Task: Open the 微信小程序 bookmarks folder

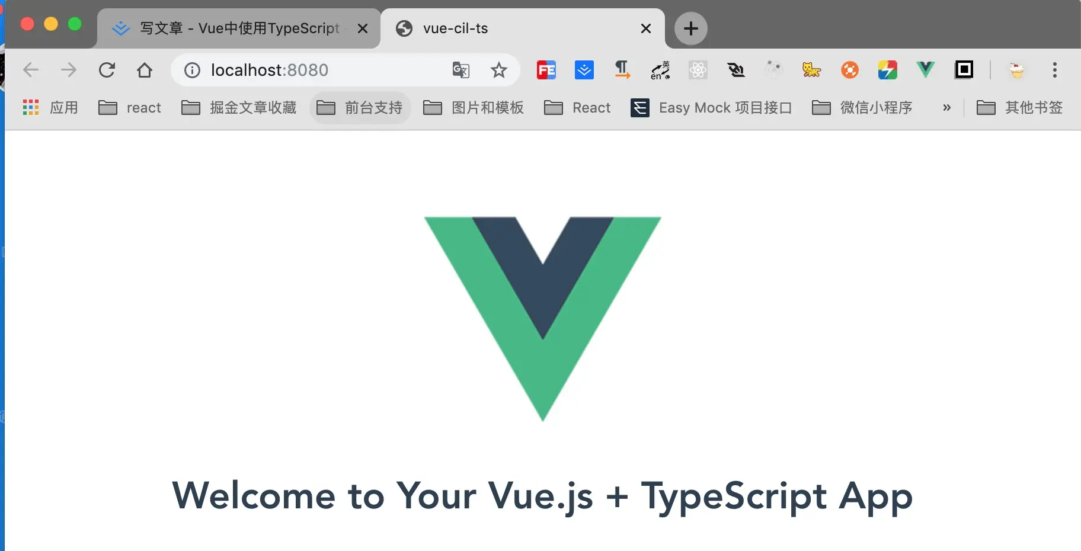Action: pos(862,107)
